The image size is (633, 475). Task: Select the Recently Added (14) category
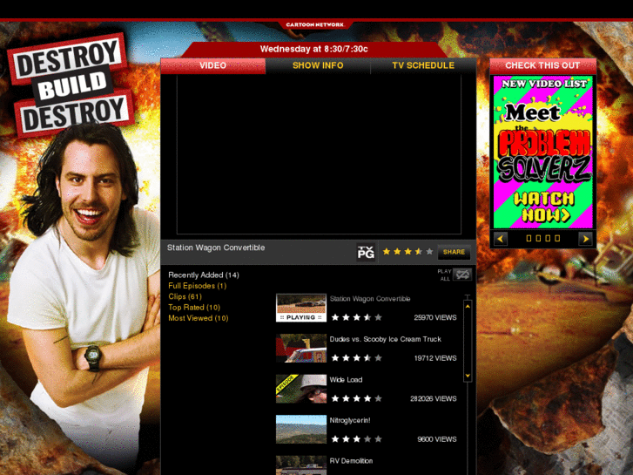204,275
